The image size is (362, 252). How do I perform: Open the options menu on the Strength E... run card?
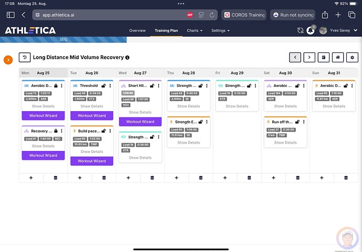pos(207,122)
